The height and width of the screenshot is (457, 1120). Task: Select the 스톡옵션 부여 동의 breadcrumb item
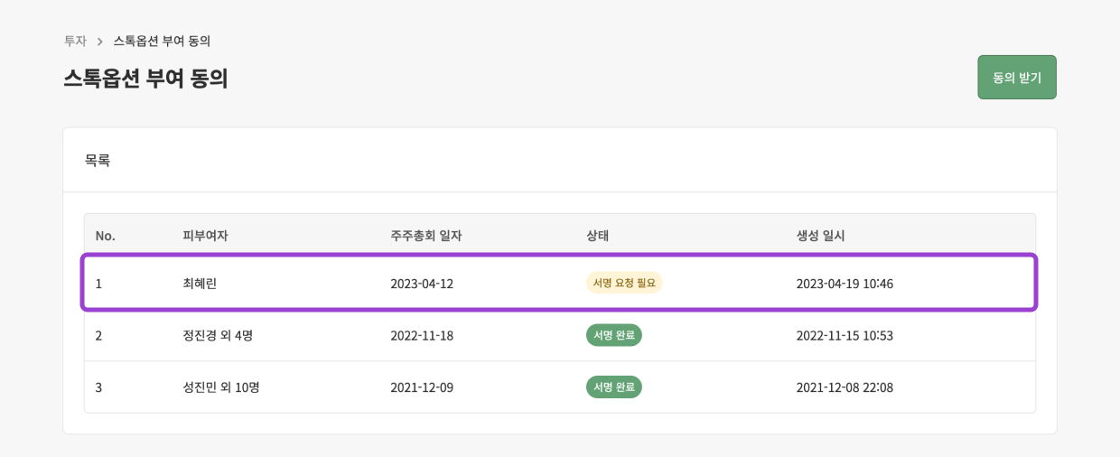pos(162,41)
